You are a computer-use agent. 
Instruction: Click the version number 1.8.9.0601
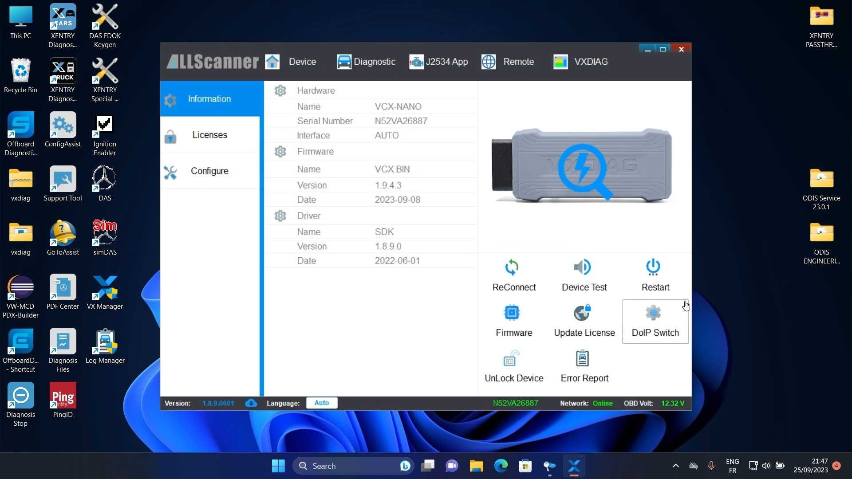click(x=218, y=403)
